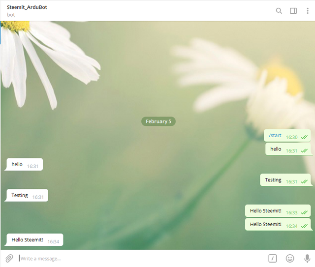Open the three-dot more options menu
Viewport: 315px width, 267px height.
point(308,11)
